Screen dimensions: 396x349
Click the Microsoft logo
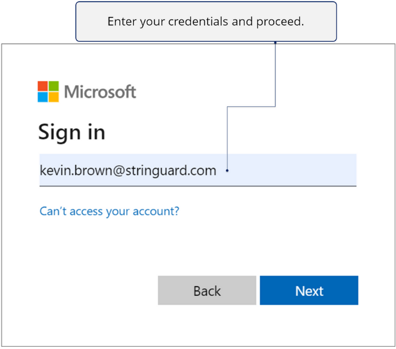[87, 91]
